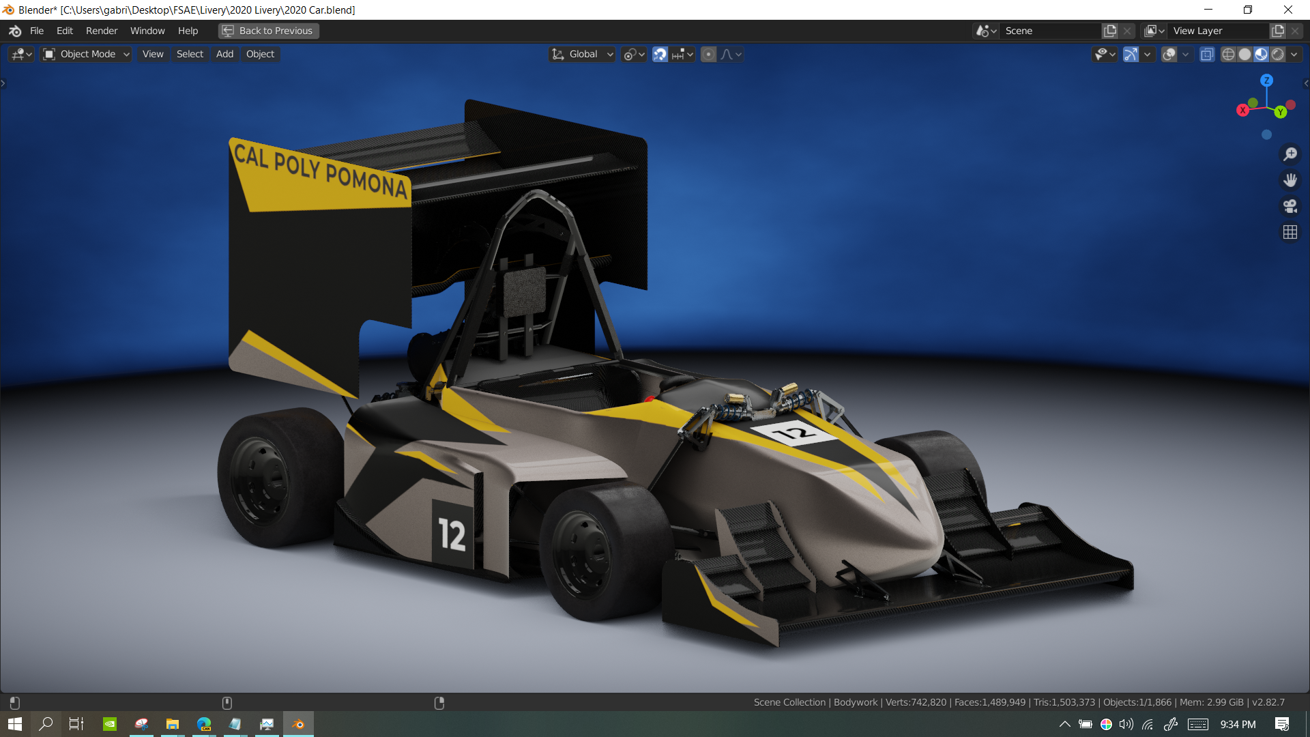Viewport: 1310px width, 737px height.
Task: Click the zoom view magnifier icon
Action: [x=1290, y=154]
